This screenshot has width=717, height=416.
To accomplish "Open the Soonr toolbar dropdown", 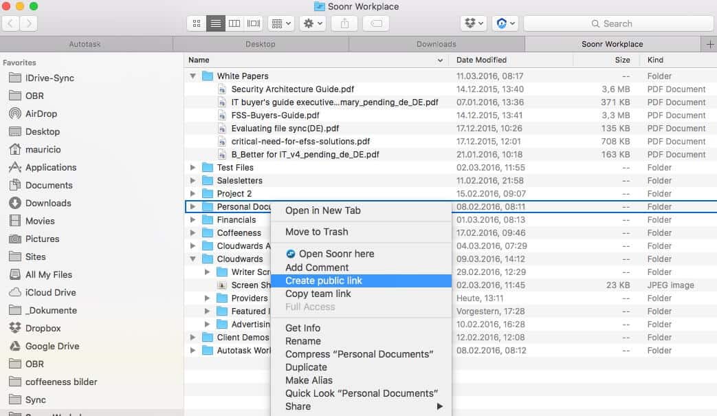I will pos(505,23).
